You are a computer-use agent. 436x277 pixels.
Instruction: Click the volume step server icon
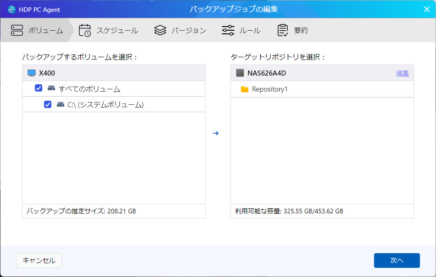[17, 30]
